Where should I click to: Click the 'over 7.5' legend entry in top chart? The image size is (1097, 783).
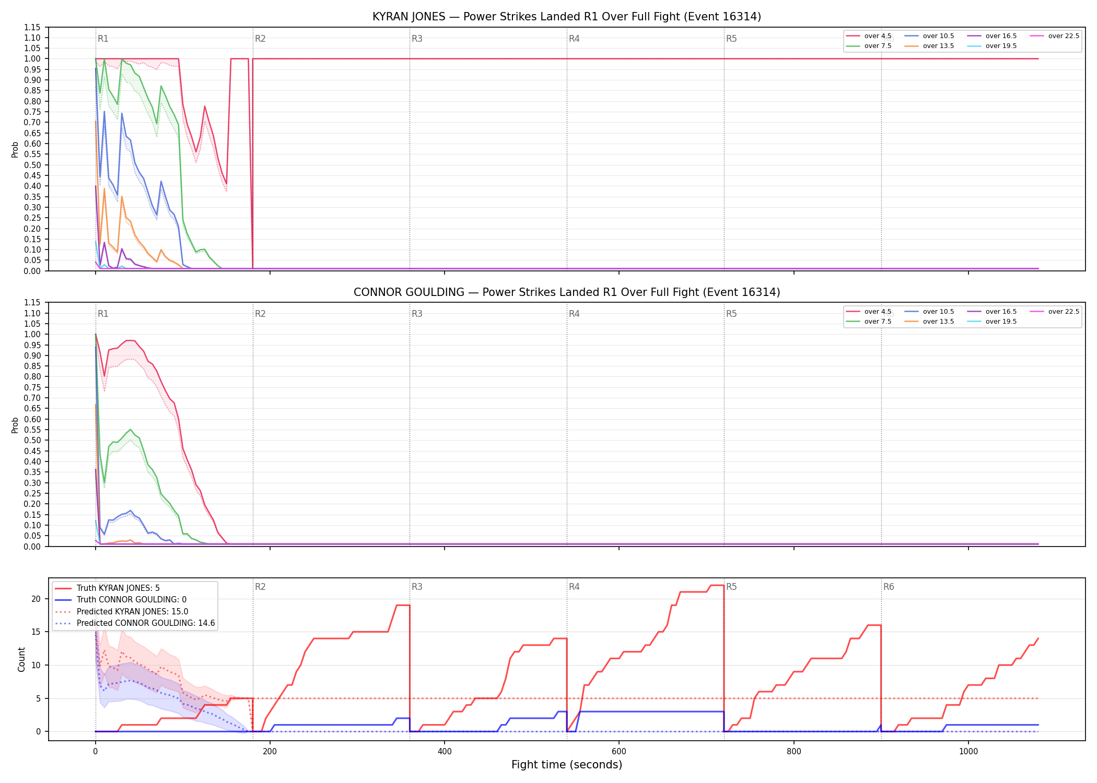tap(869, 46)
